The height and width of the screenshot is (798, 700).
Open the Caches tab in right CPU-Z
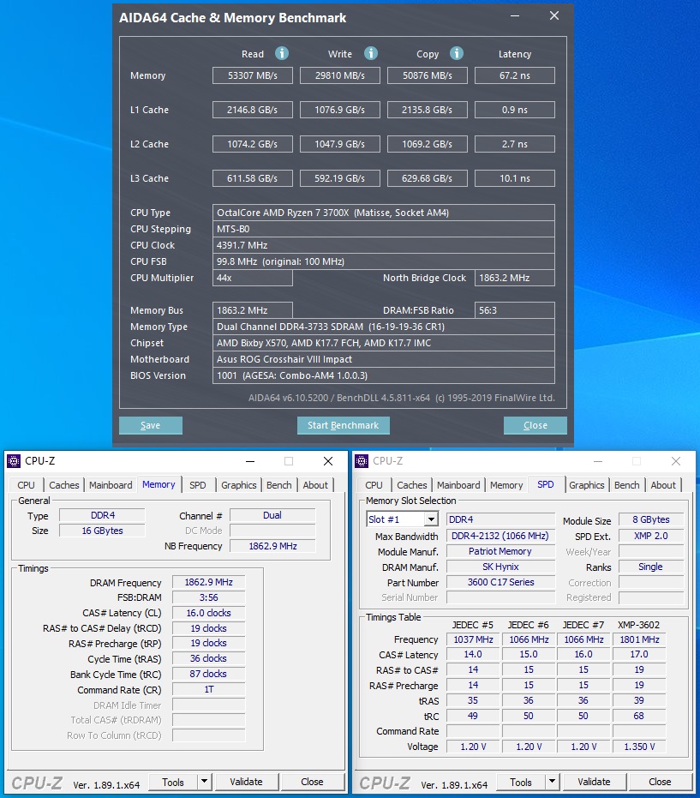[412, 485]
